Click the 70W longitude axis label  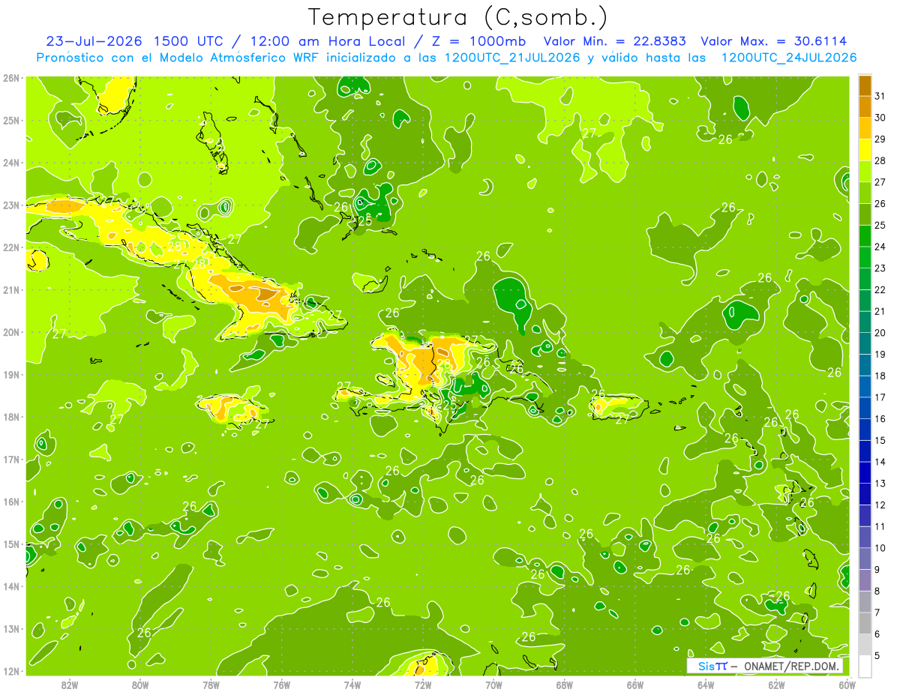(493, 684)
